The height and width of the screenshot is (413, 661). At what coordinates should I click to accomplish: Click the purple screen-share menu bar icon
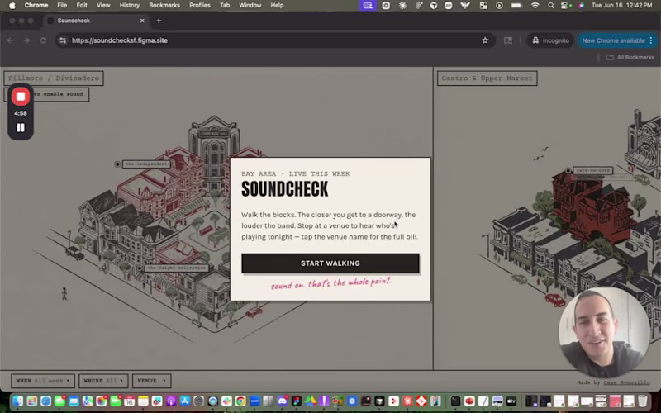368,6
